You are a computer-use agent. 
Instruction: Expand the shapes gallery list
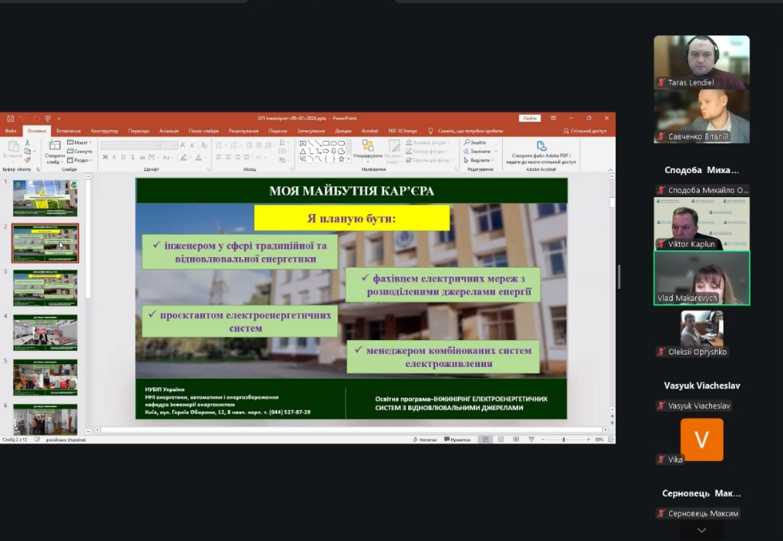[x=348, y=160]
